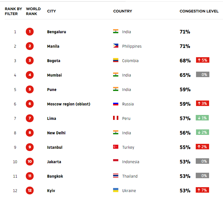
Task: Open the Bengaluru city link
Action: tap(57, 32)
